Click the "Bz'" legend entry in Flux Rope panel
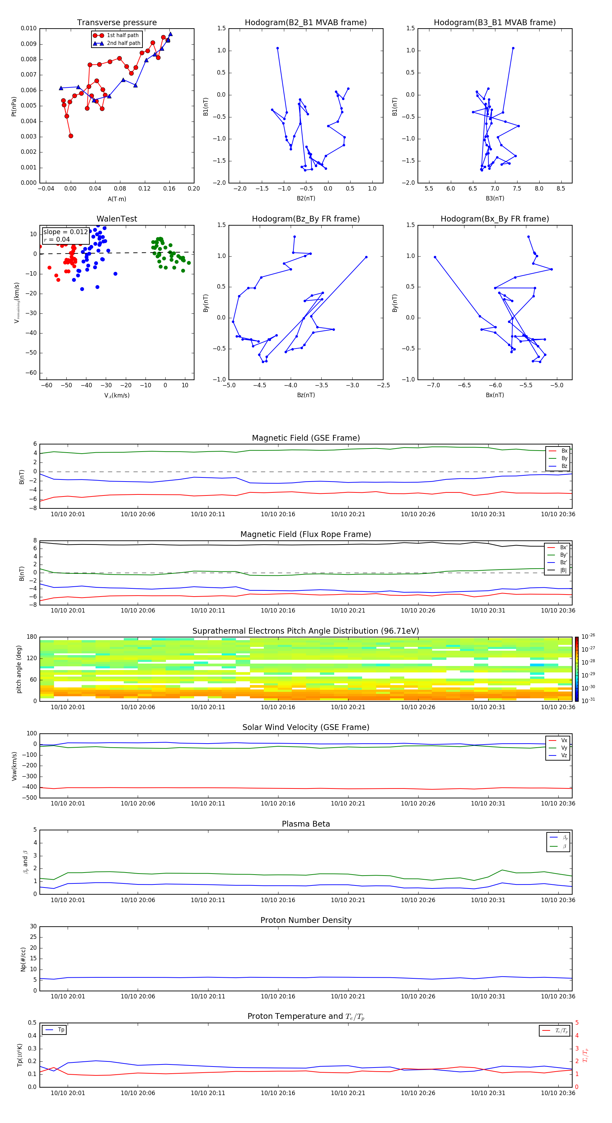Screen dimensions: 612x1123 point(557,563)
